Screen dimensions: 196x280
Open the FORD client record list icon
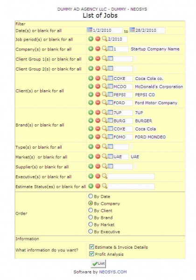tap(110, 102)
